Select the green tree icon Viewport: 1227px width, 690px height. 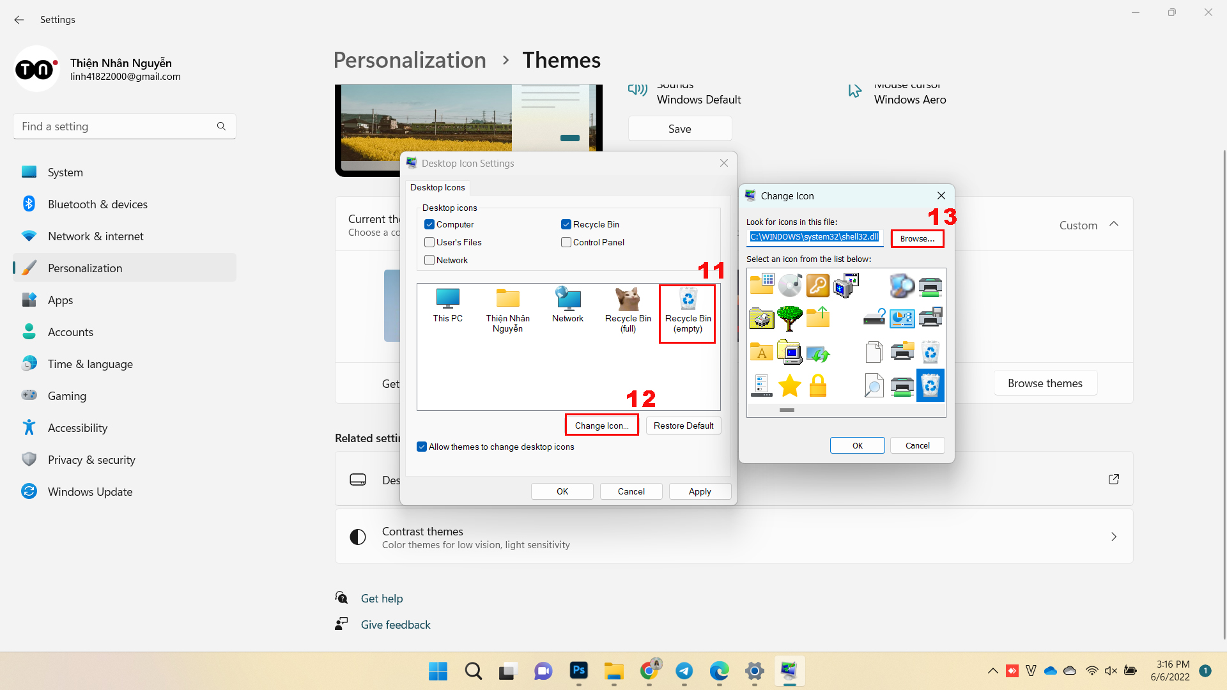[789, 318]
